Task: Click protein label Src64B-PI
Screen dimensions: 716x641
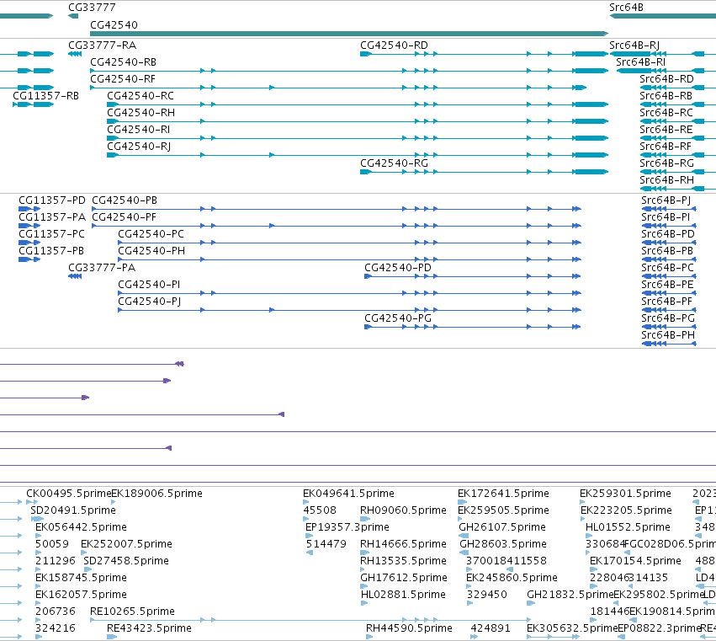Action: coord(666,217)
